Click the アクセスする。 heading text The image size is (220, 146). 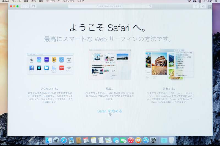coord(50,89)
